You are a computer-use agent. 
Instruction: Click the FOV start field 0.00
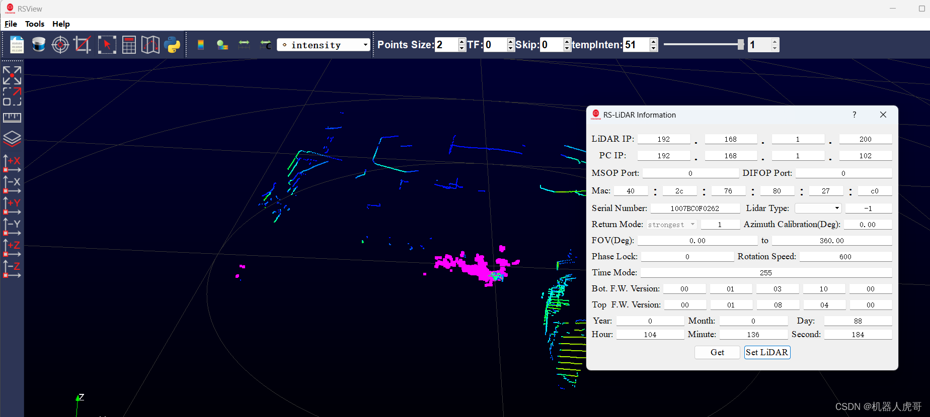click(x=697, y=241)
